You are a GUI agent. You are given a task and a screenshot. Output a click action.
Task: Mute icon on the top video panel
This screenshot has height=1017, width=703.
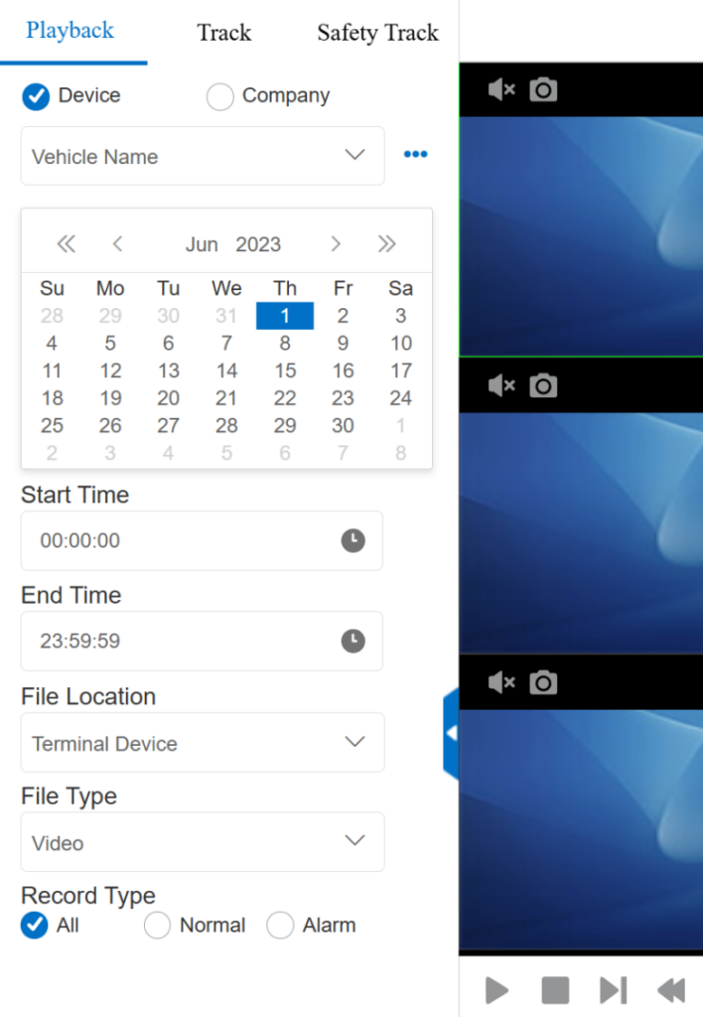click(501, 90)
